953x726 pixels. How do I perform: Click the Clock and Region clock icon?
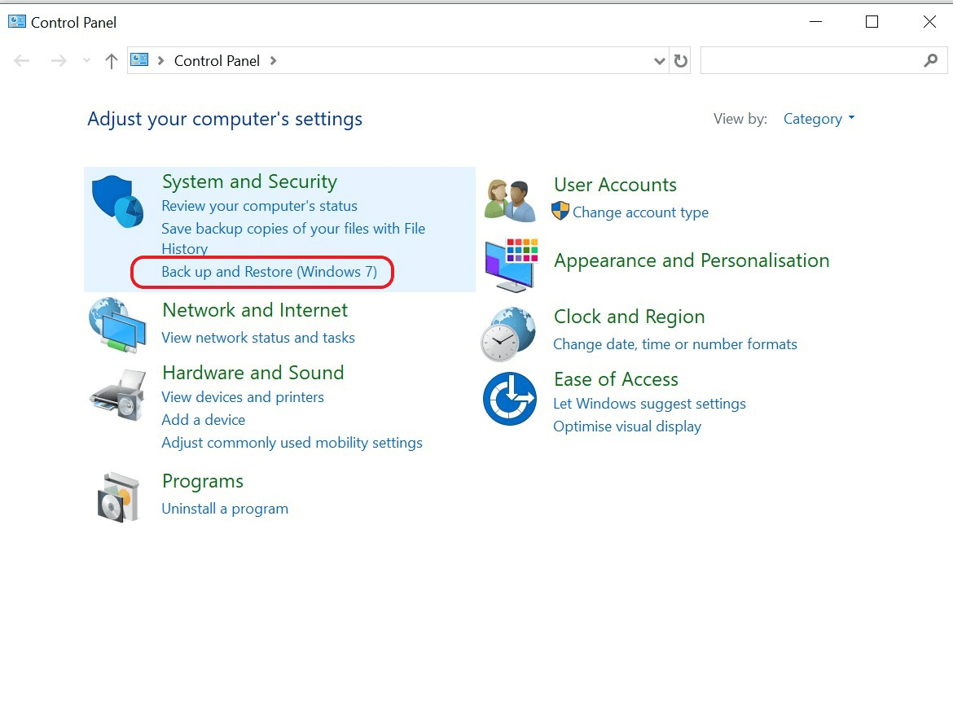click(509, 331)
